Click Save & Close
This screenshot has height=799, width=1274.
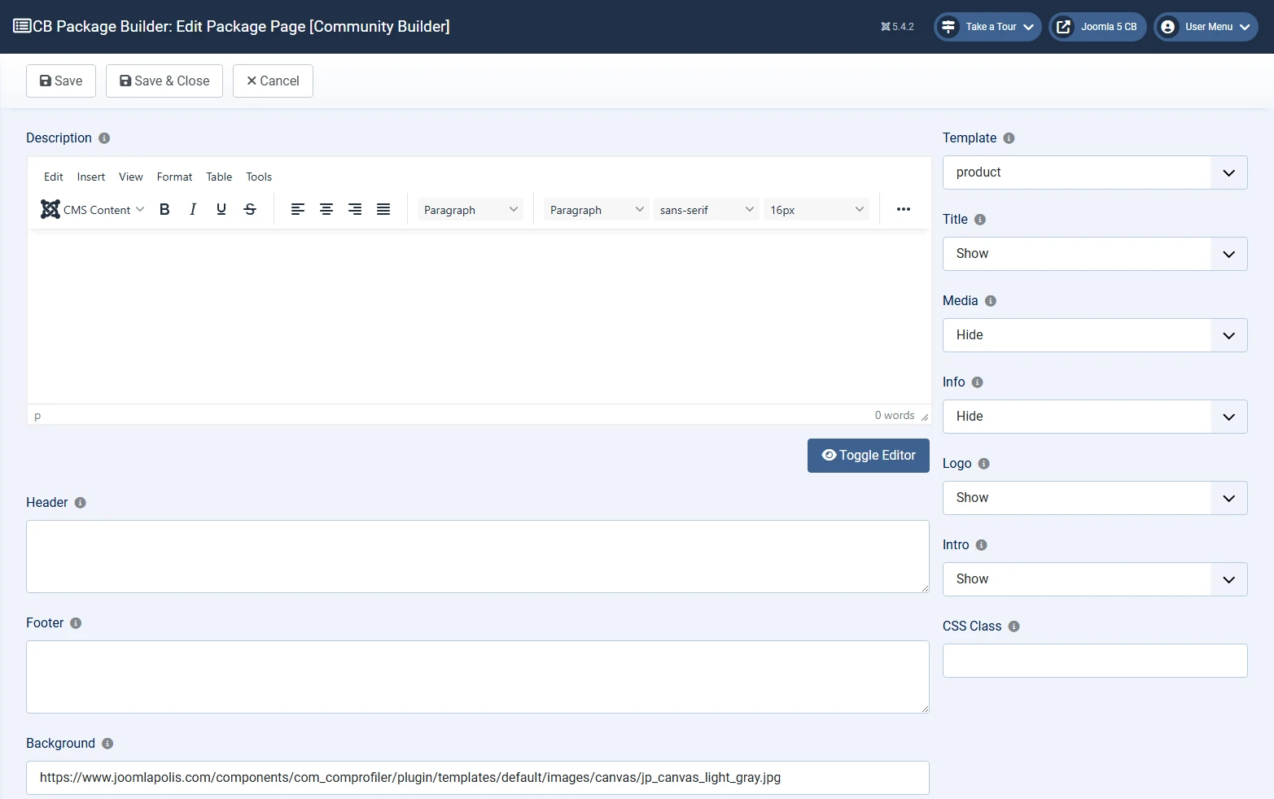(164, 81)
